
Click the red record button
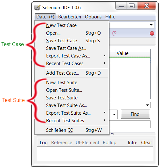152,33
